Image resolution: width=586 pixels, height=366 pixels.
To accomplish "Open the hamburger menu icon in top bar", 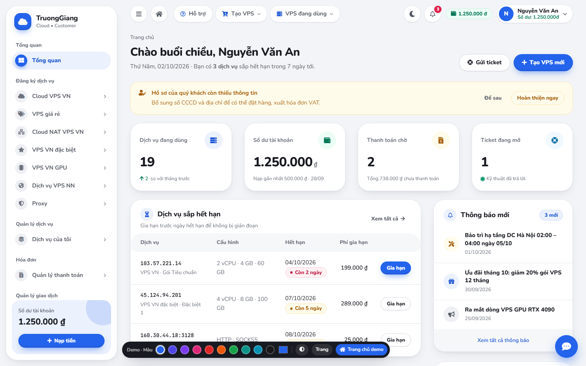I will pos(139,14).
